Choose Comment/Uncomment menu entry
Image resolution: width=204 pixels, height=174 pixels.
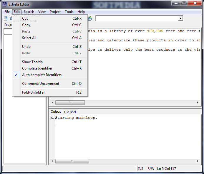click(x=50, y=84)
